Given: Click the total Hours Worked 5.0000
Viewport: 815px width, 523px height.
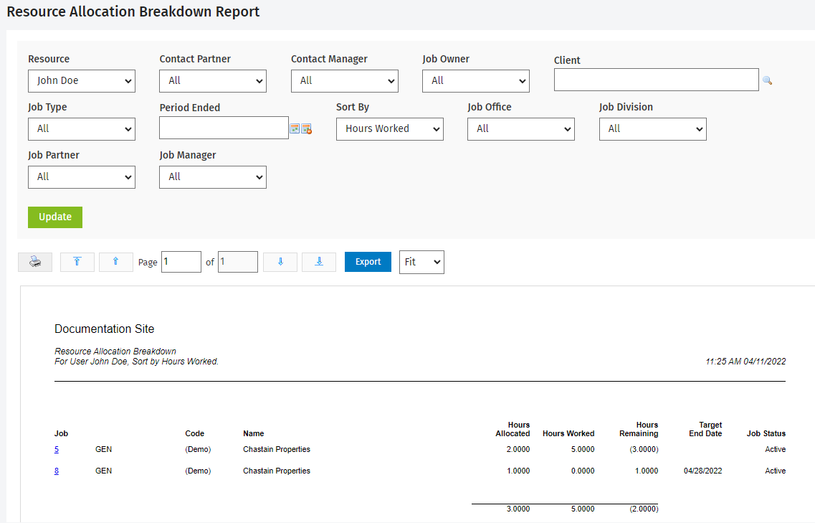Looking at the screenshot, I should 583,509.
